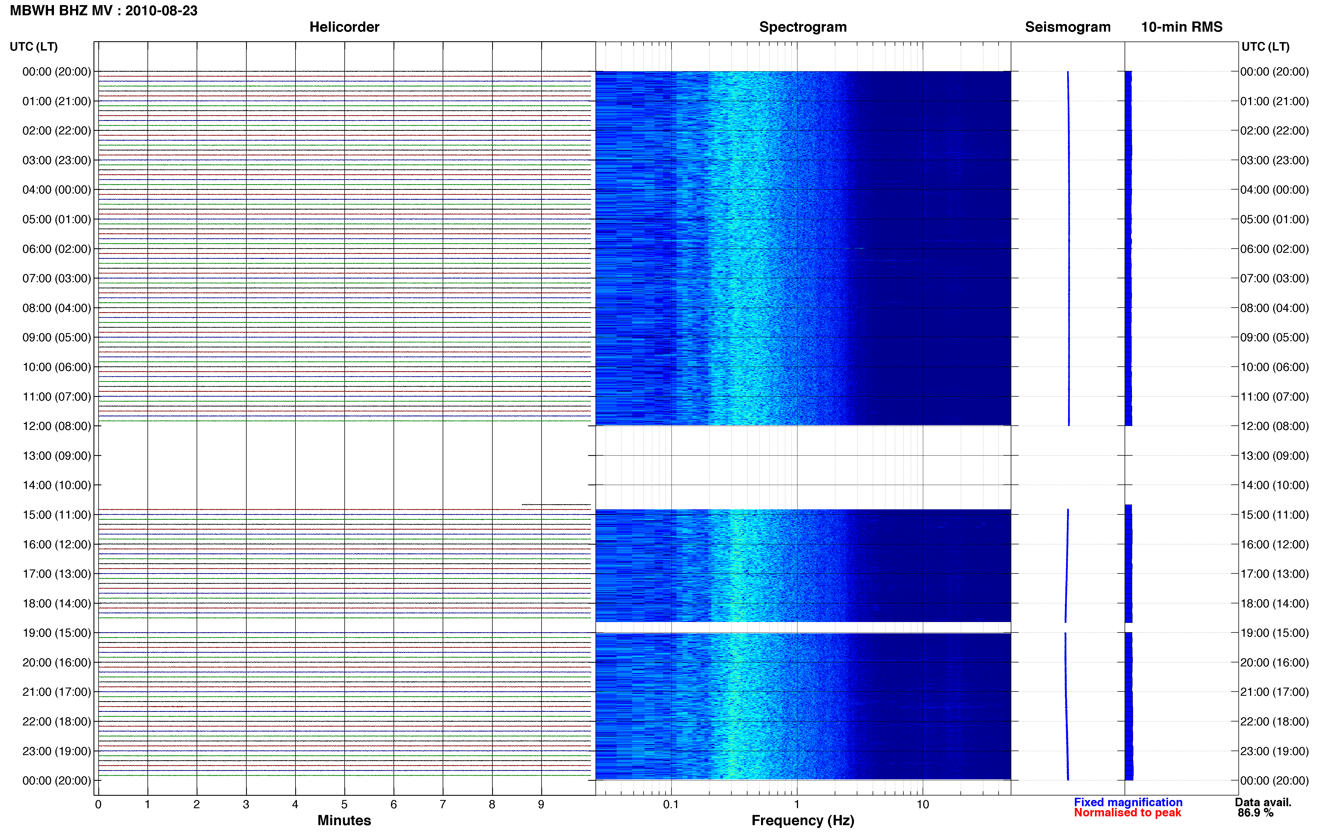Click the 'Seismogram' column heading
This screenshot has height=837, width=1339.
pos(1067,27)
